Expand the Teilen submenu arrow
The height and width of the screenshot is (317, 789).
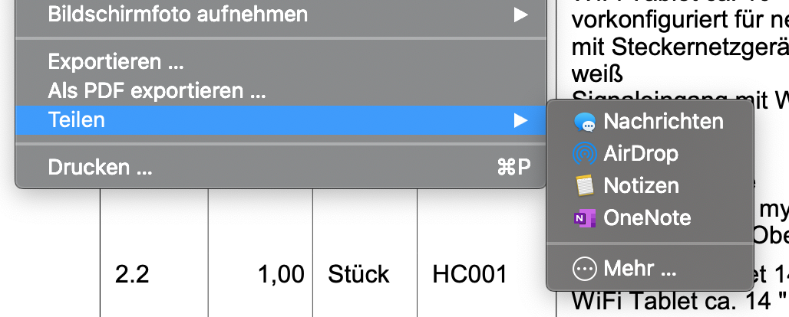click(x=521, y=120)
